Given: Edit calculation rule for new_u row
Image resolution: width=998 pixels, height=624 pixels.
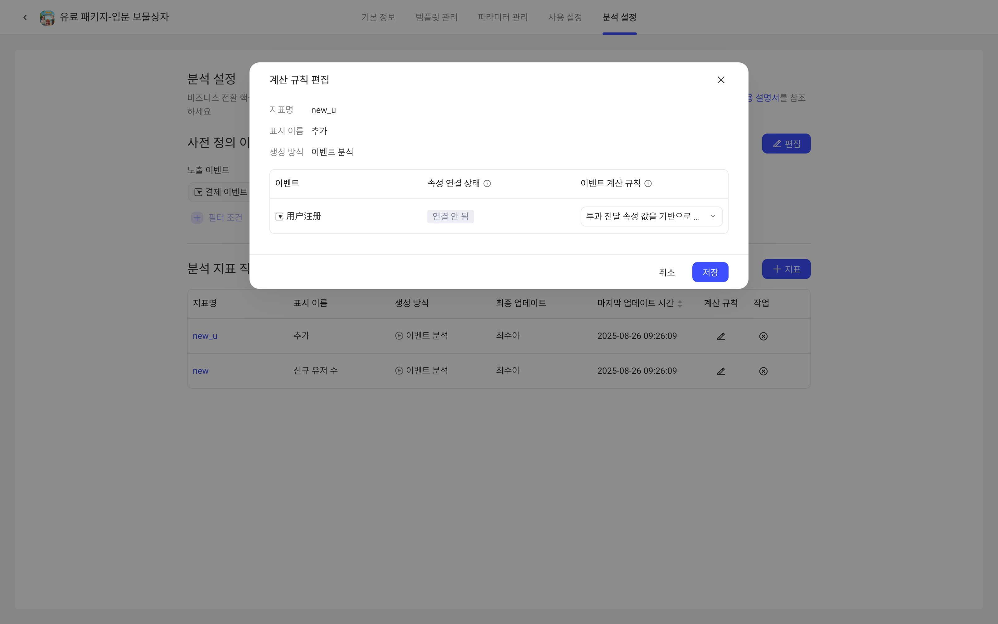Looking at the screenshot, I should (x=720, y=336).
